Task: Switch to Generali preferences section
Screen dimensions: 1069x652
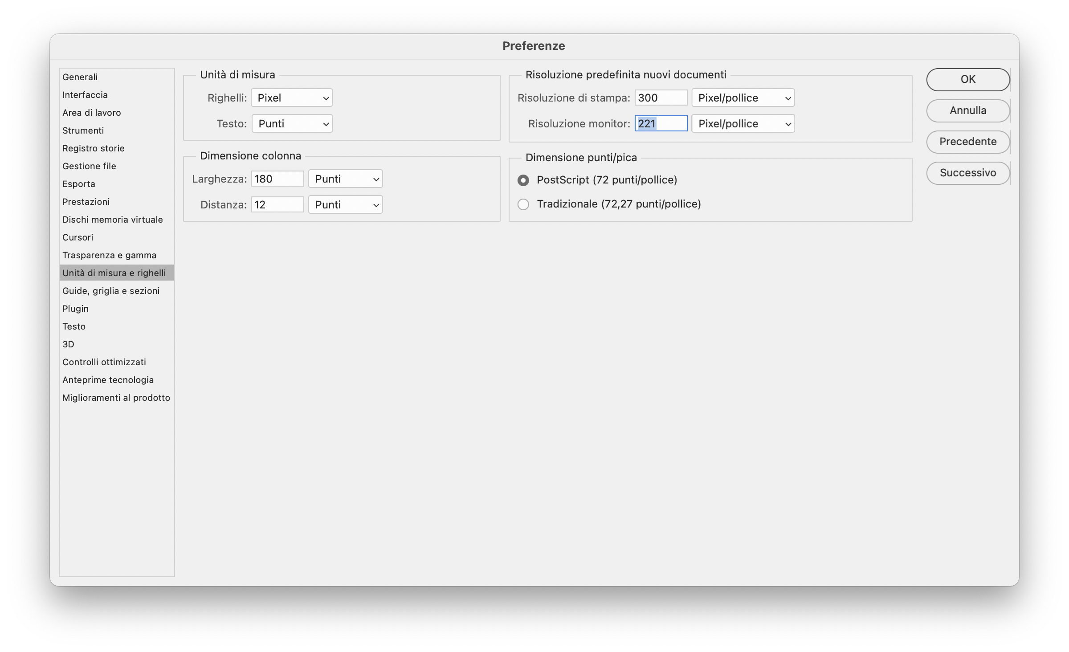Action: click(80, 77)
